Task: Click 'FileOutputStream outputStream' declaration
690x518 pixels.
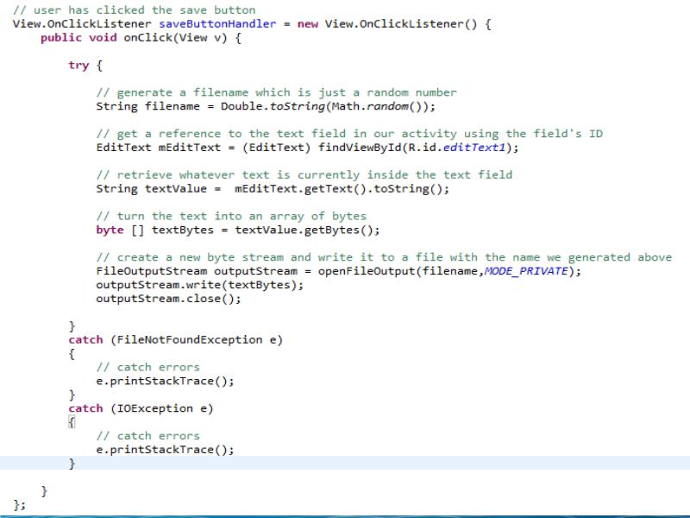Action: (x=197, y=271)
